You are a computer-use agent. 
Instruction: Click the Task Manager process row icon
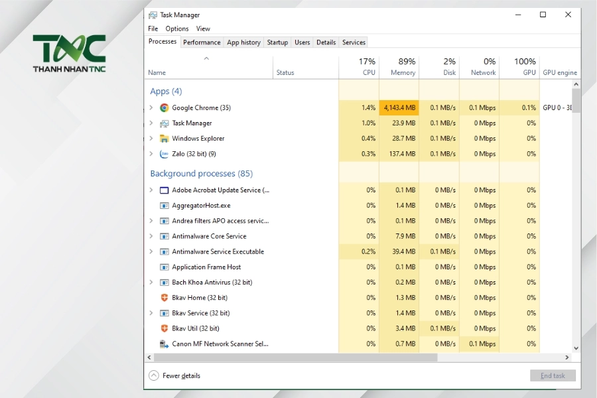pyautogui.click(x=164, y=123)
